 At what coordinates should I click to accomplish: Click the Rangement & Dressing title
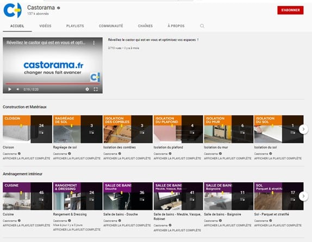(70, 214)
